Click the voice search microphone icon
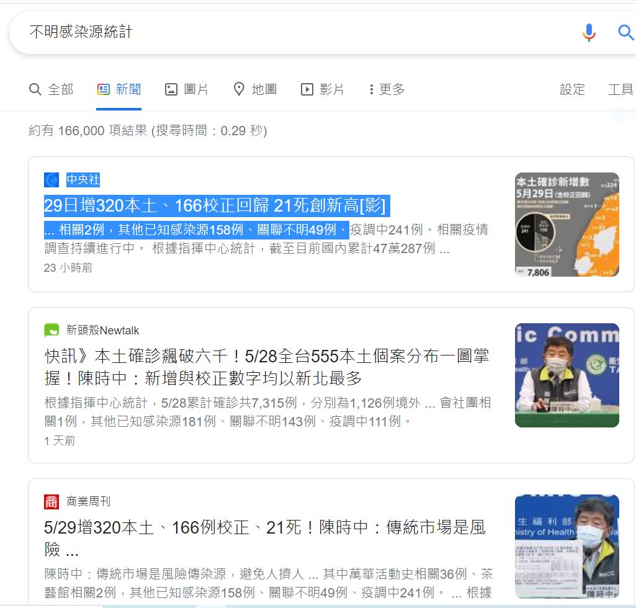 (589, 32)
